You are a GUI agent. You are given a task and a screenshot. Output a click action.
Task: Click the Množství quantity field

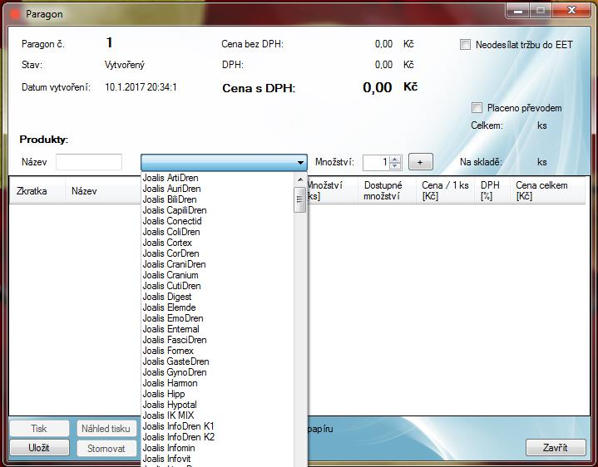377,162
